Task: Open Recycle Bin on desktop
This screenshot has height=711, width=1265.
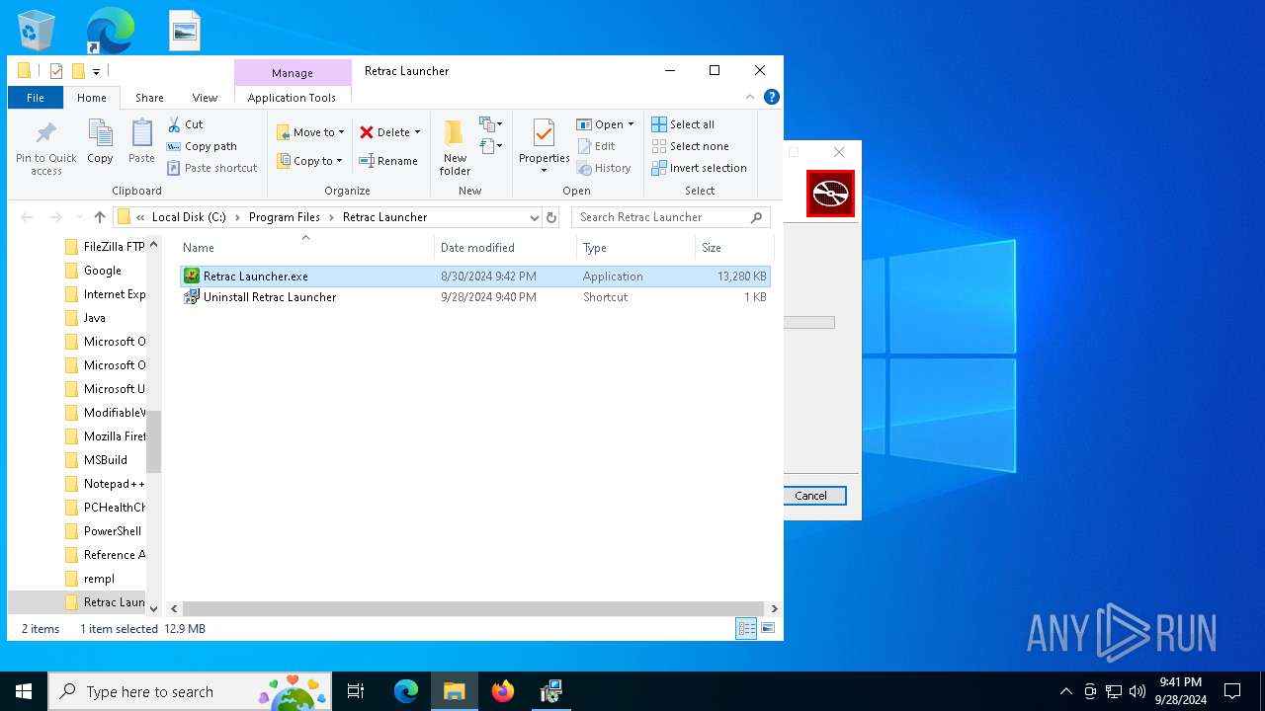Action: (x=37, y=31)
